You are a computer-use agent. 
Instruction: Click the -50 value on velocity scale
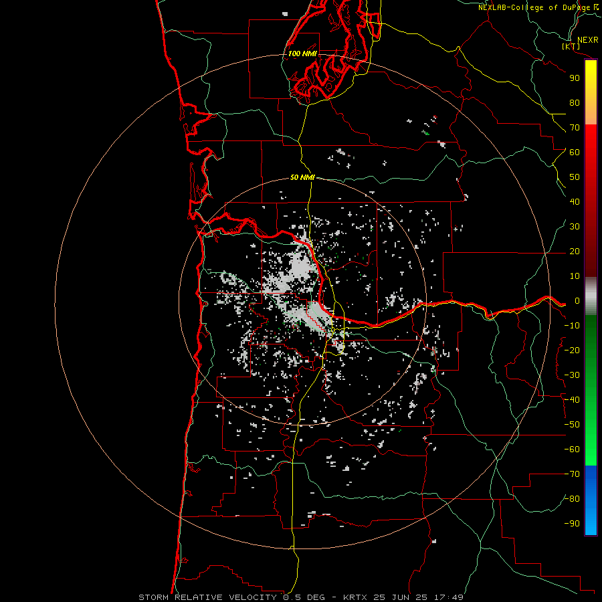point(572,425)
